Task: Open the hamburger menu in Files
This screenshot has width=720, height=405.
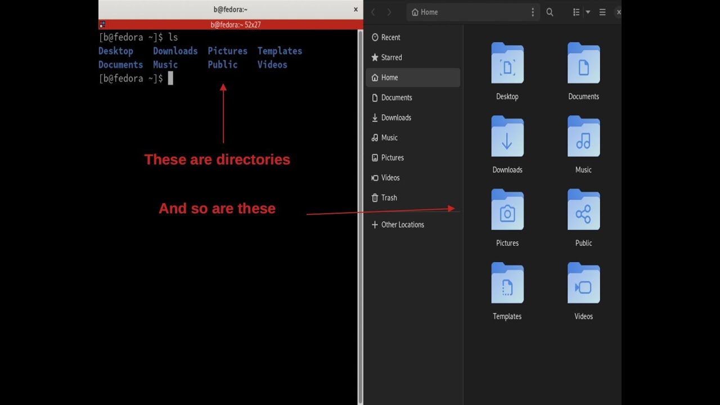Action: (602, 12)
